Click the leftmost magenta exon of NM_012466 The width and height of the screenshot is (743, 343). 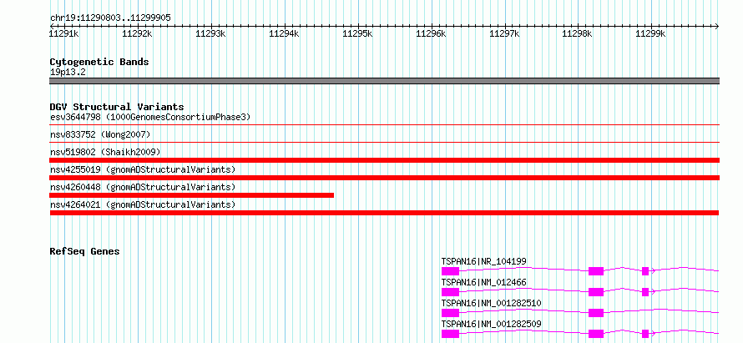[450, 292]
